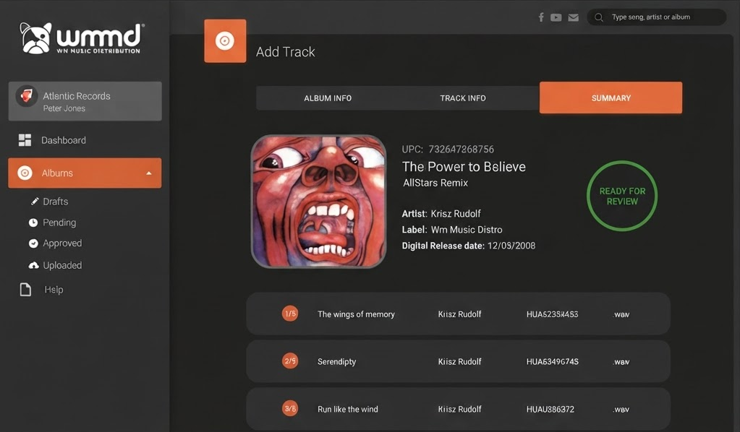Click the UPC number 732647268756
Viewport: 740px width, 432px height.
[461, 150]
